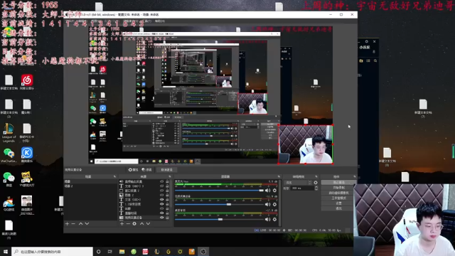Pop out the Scenes (场景) dock

[114, 176]
